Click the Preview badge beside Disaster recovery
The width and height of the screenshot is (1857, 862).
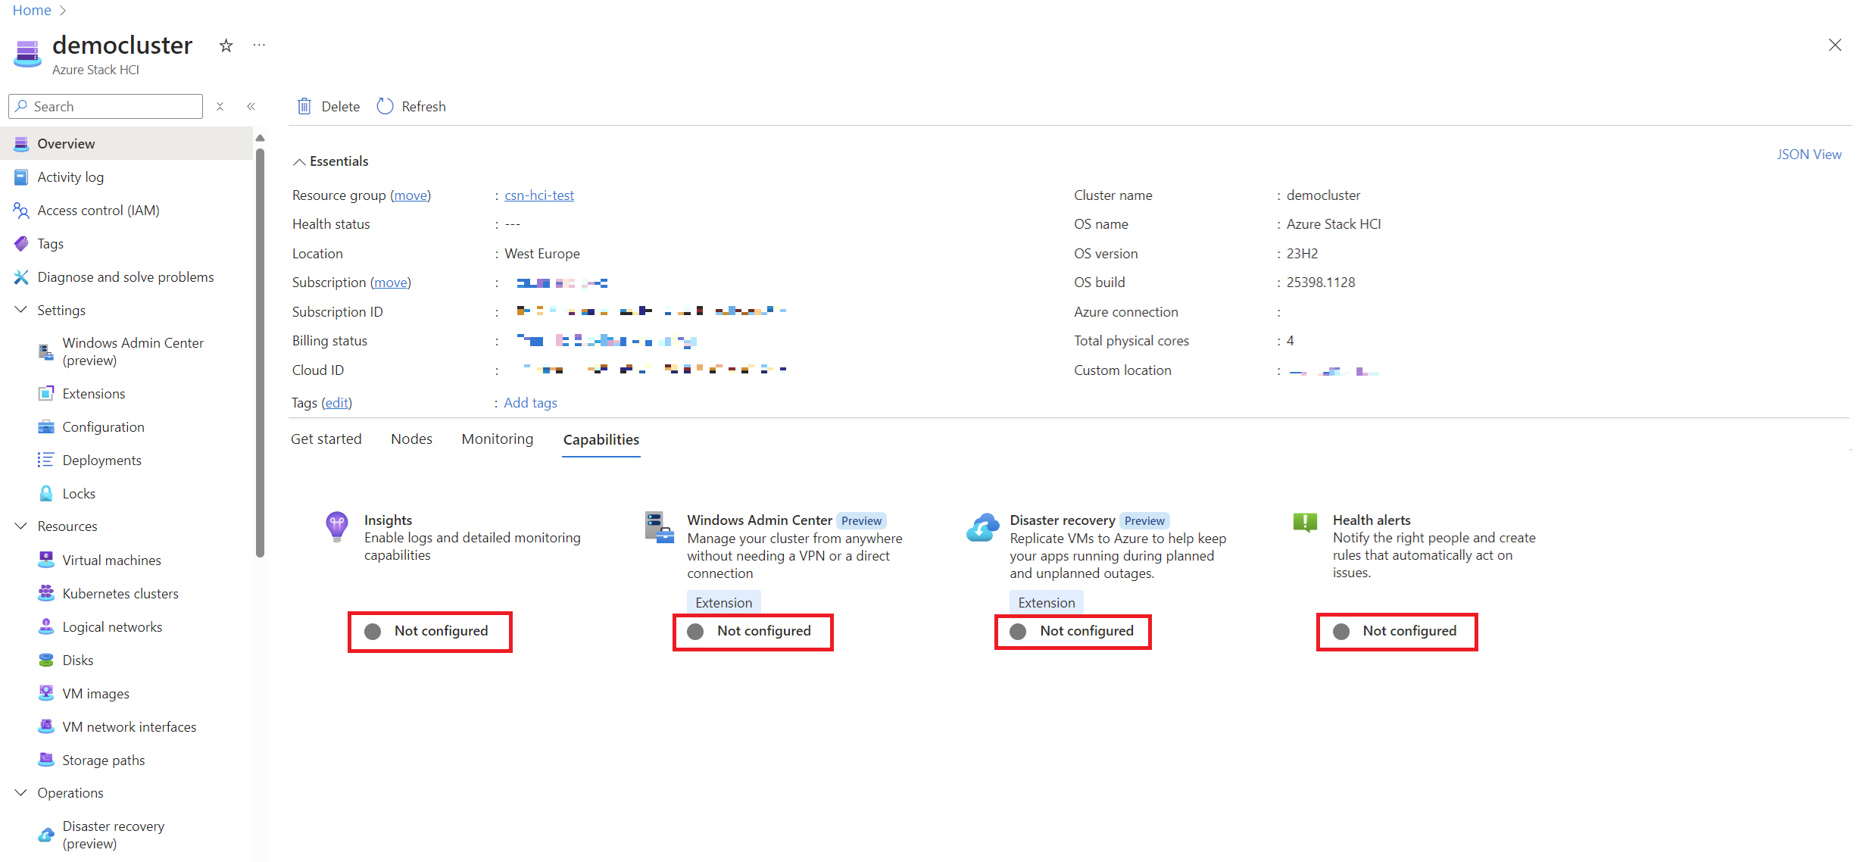tap(1144, 521)
